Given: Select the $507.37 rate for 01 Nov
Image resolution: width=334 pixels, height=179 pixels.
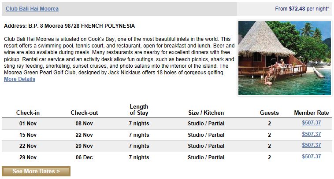Looking at the screenshot, I should (311, 123).
